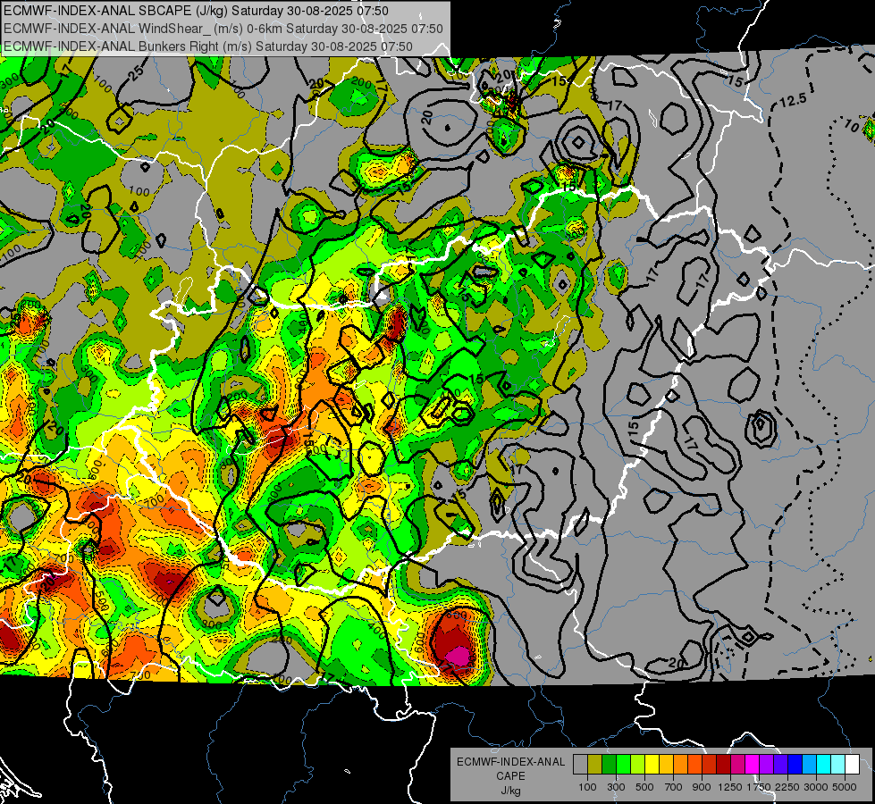Click the olive swatch in CAPE legend
The image size is (875, 804).
pyautogui.click(x=595, y=765)
